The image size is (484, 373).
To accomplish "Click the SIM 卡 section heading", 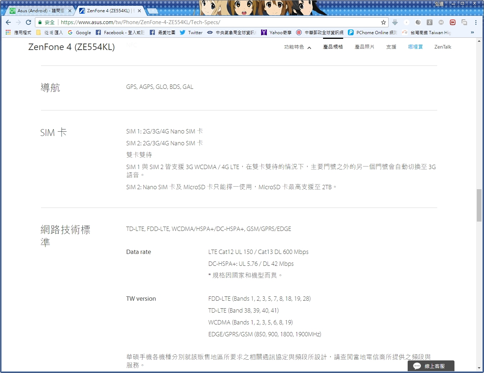I will pos(53,132).
